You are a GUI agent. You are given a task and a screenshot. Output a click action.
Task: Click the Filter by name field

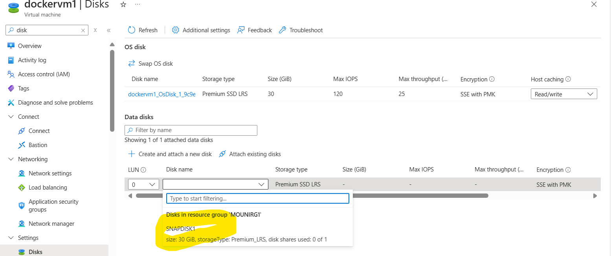coord(191,130)
